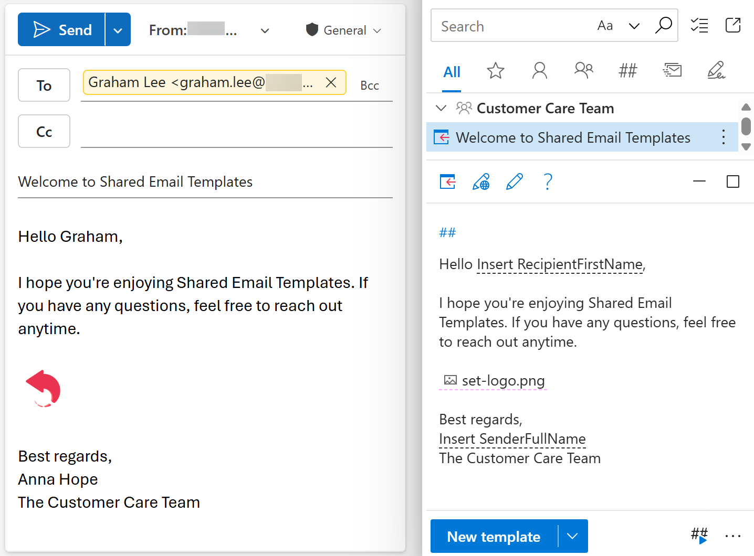Enable the shared team templates view

(583, 70)
